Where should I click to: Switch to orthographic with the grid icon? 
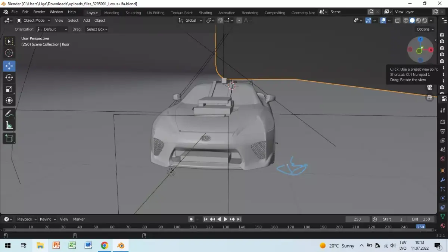[430, 97]
